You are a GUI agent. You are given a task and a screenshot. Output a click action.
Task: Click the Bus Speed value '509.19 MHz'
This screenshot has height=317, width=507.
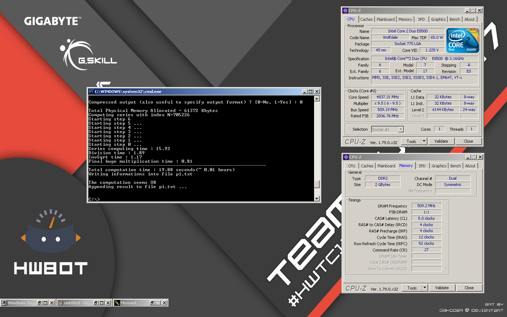tap(388, 110)
